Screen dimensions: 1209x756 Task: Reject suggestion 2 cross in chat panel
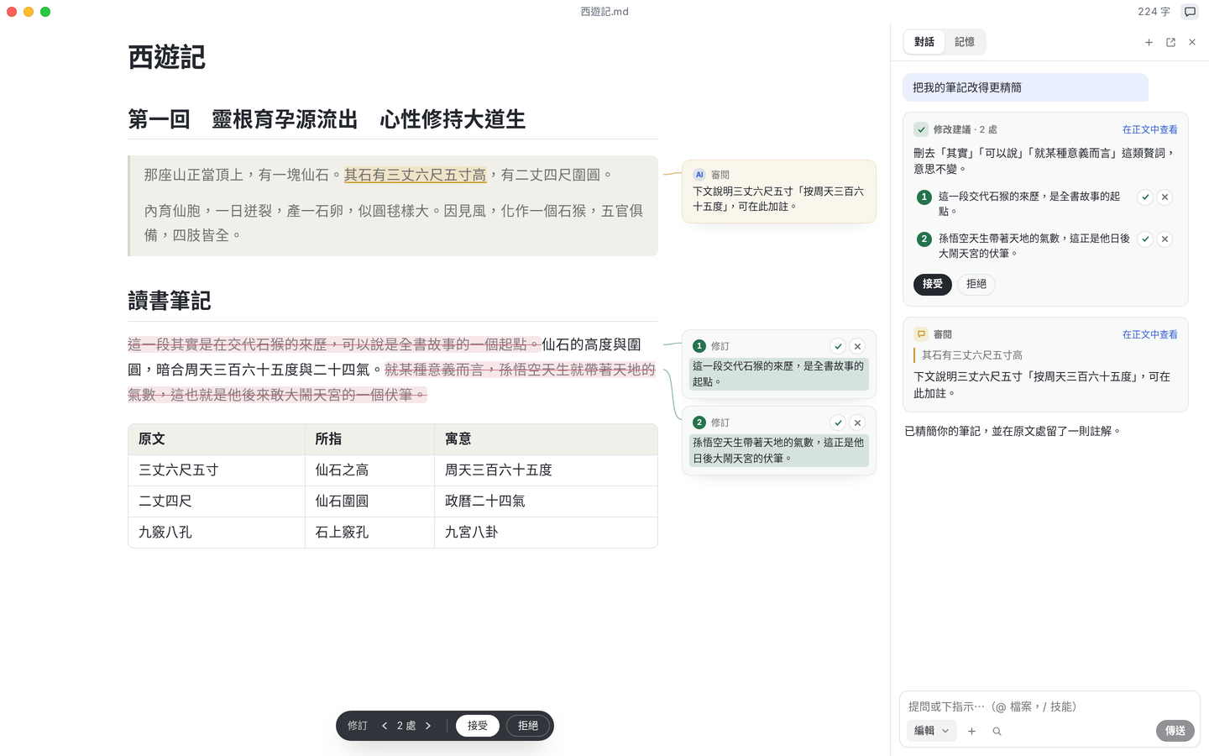(1165, 239)
